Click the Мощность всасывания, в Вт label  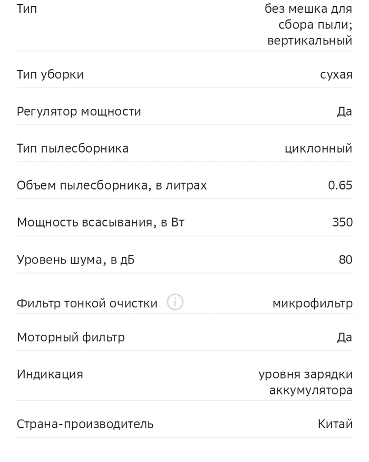(x=101, y=222)
